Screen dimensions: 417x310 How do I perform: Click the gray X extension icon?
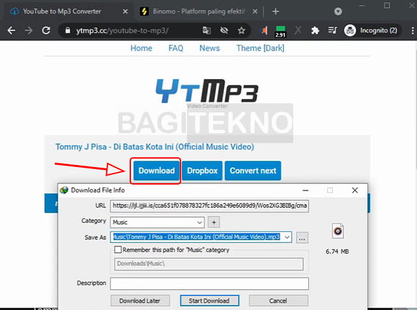298,31
